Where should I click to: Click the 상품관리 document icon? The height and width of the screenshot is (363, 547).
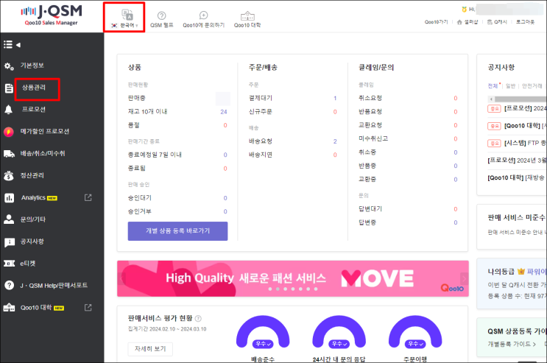[9, 88]
